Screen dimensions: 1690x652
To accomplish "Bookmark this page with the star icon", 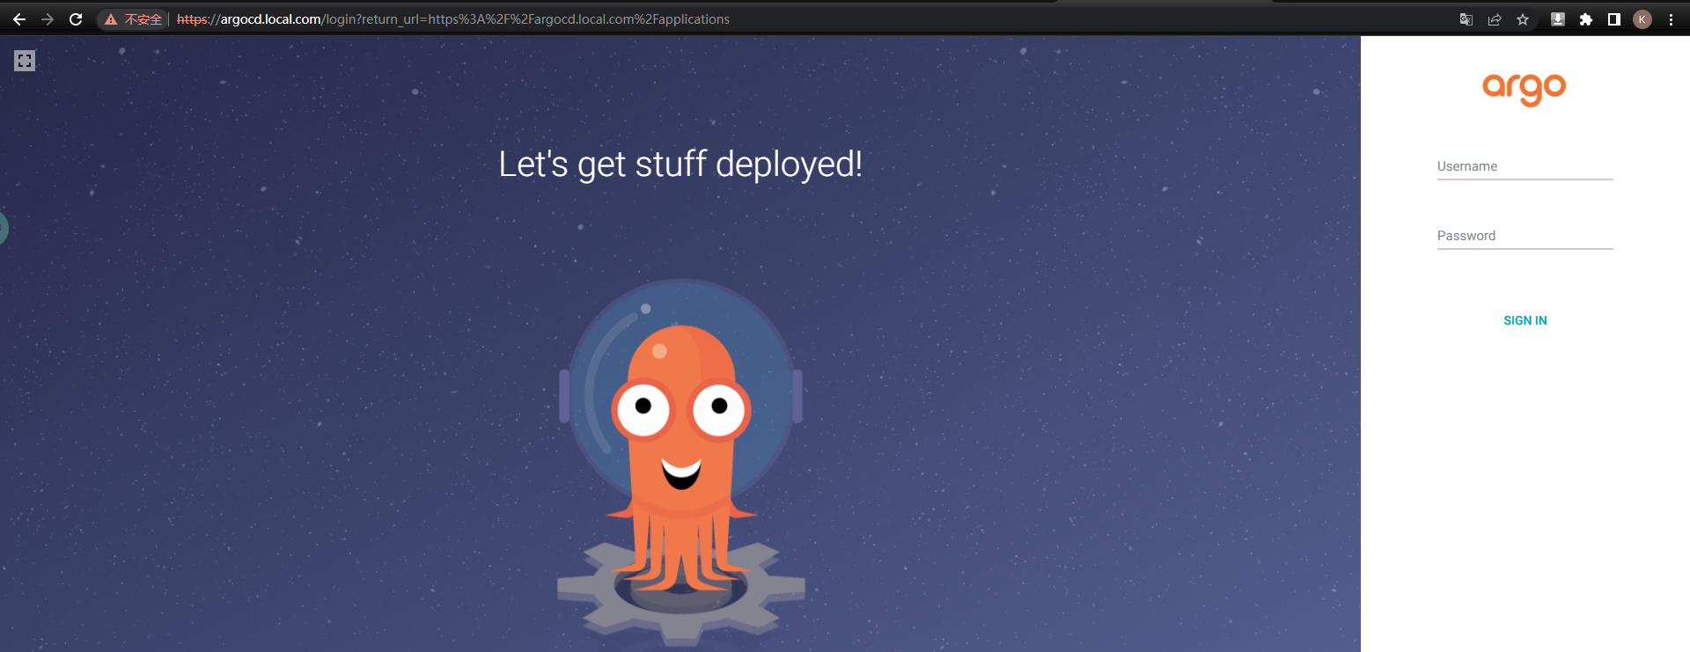I will [x=1523, y=19].
